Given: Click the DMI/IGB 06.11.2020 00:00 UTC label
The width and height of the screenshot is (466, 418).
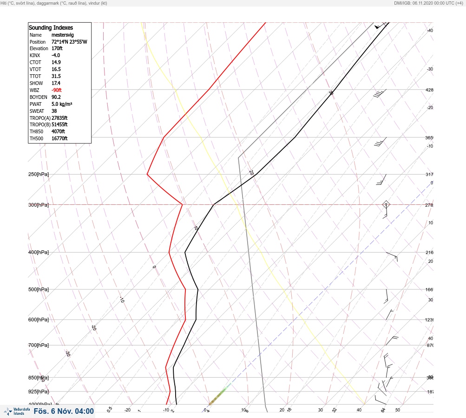Looking at the screenshot, I should pos(428,3).
